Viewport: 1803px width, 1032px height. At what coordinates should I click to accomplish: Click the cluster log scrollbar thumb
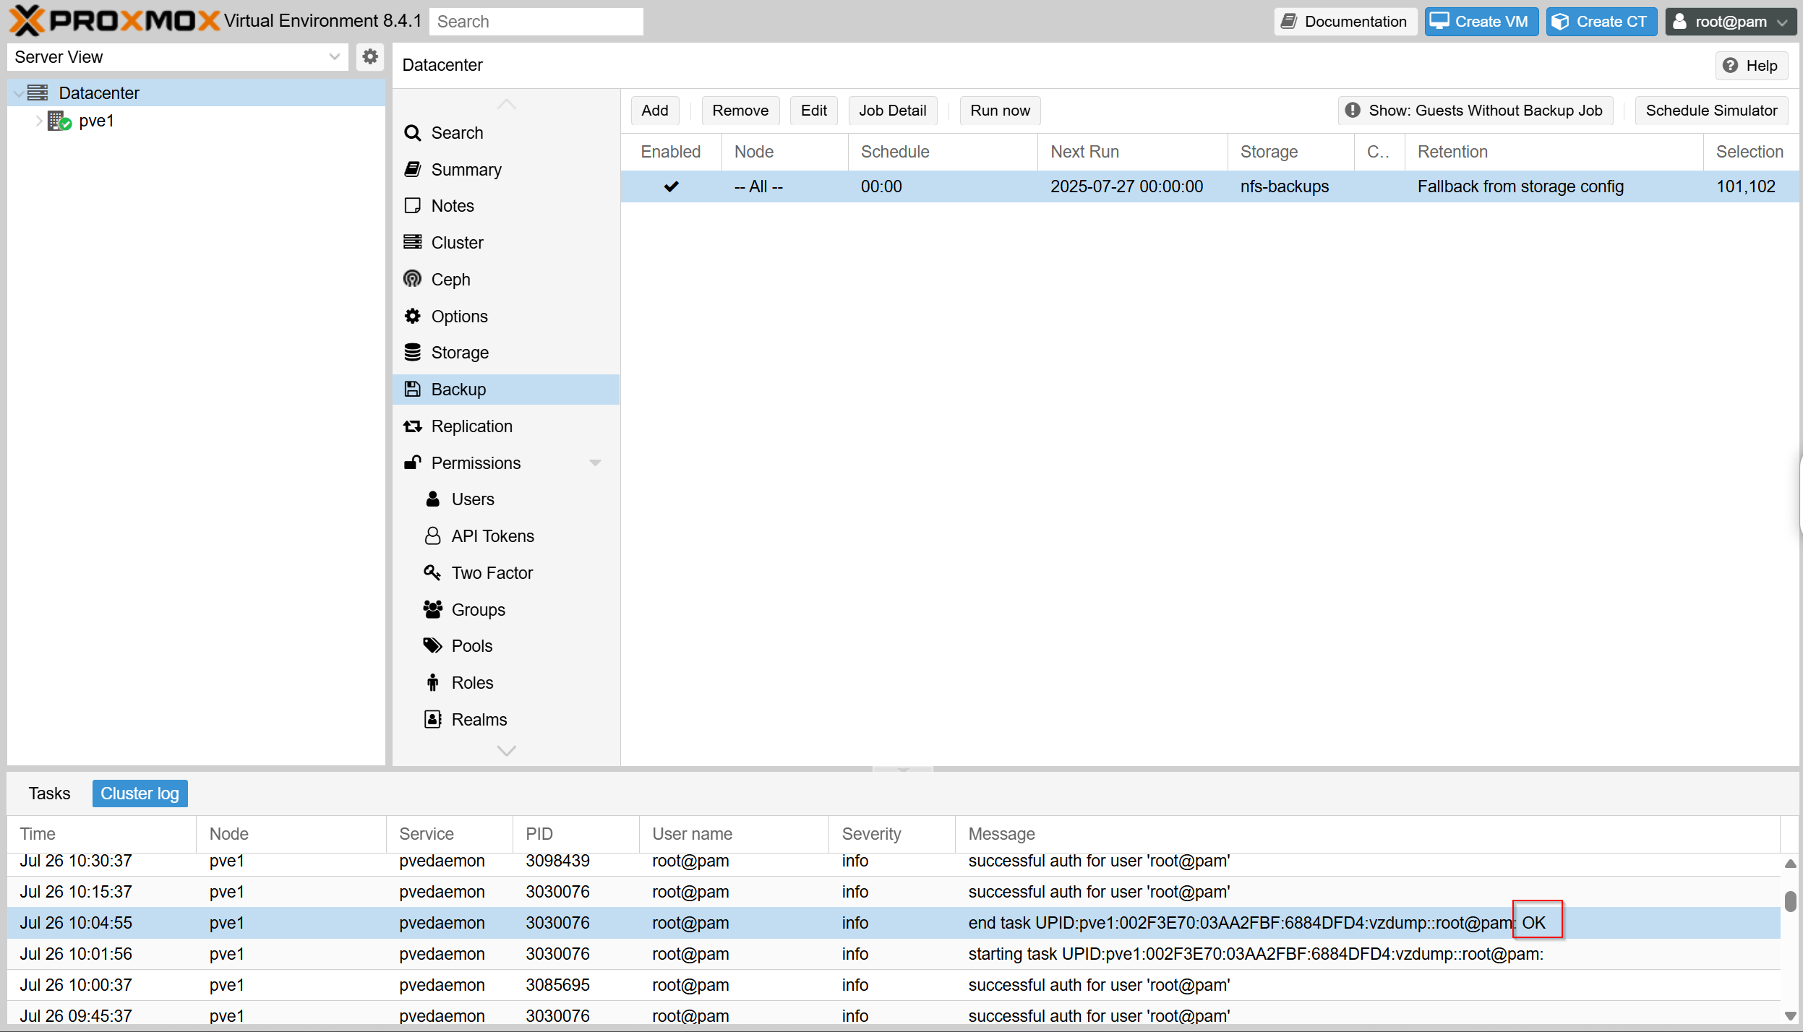[1790, 901]
